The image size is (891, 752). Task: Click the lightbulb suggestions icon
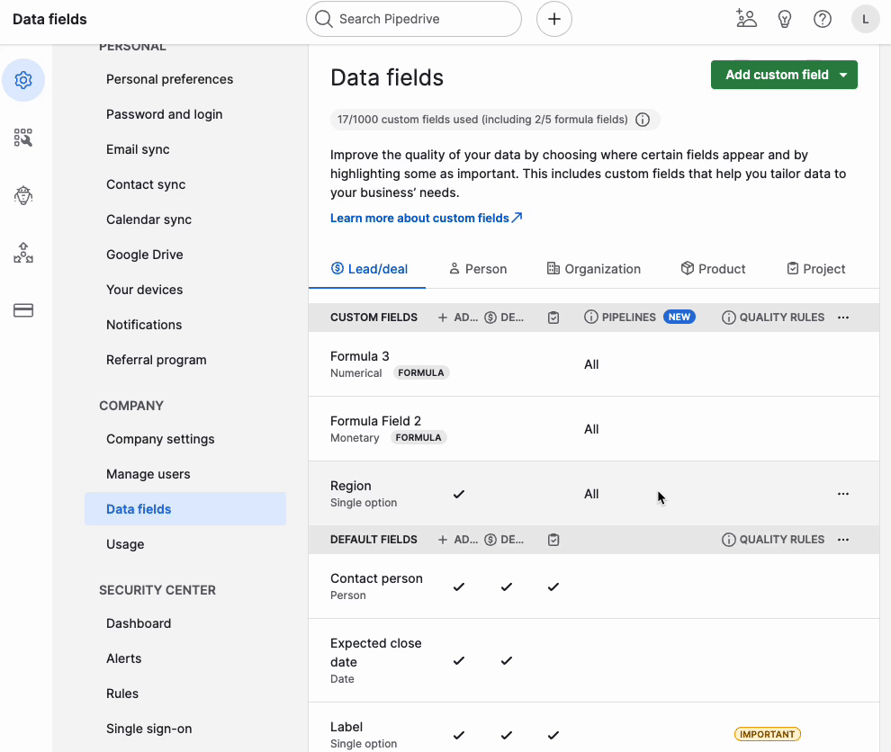tap(784, 19)
